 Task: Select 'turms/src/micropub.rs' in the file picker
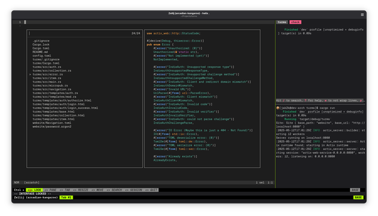tap(50, 86)
